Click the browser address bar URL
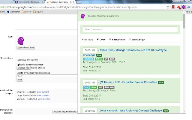192x120 pixels. click(x=69, y=7)
